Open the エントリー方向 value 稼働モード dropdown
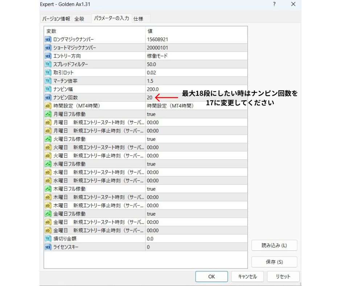The height and width of the screenshot is (286, 341). (x=196, y=56)
